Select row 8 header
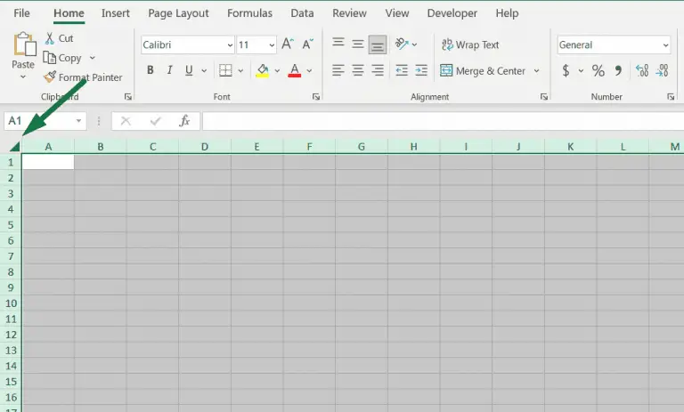 point(11,272)
